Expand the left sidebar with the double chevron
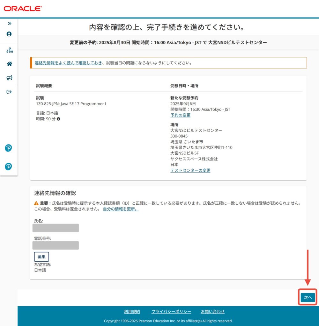The width and height of the screenshot is (319, 326). (x=9, y=24)
